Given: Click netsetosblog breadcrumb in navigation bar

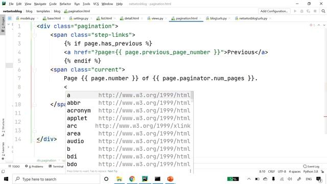Looking at the screenshot, I should [12, 11].
